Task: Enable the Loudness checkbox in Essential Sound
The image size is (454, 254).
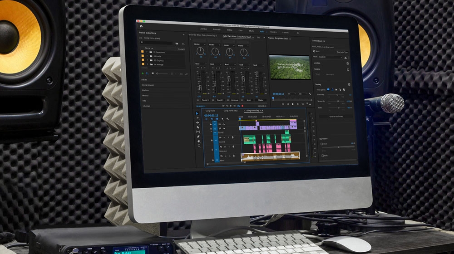Action: 347,63
